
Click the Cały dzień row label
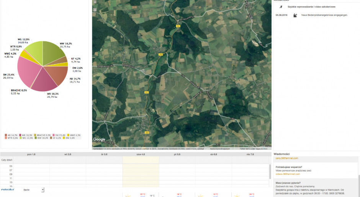coord(7,160)
